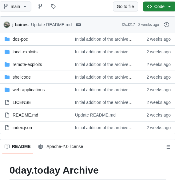Image resolution: width=175 pixels, height=185 pixels.
Task: Open dos-poc row commit message
Action: click(104, 39)
